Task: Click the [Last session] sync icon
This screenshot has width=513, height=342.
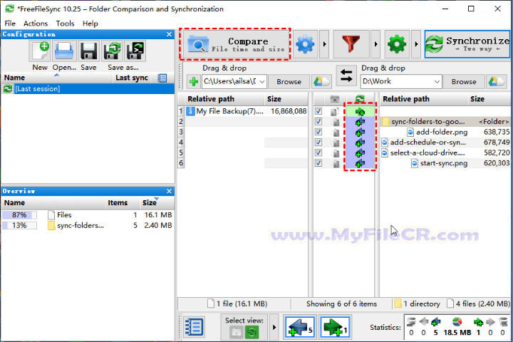Action: [x=8, y=88]
